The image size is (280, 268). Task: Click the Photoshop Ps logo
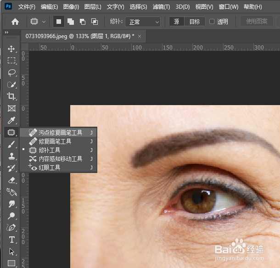tap(8, 6)
